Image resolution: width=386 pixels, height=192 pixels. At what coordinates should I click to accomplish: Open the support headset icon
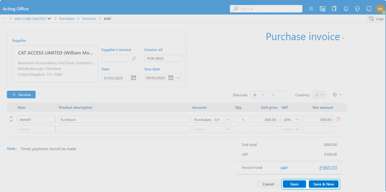point(357,9)
